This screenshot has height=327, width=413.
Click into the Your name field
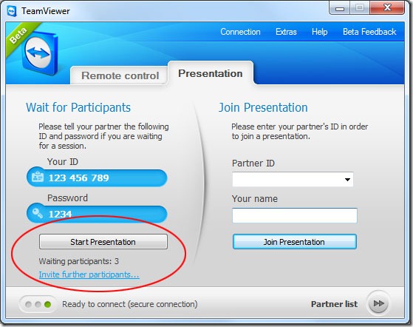coord(295,215)
